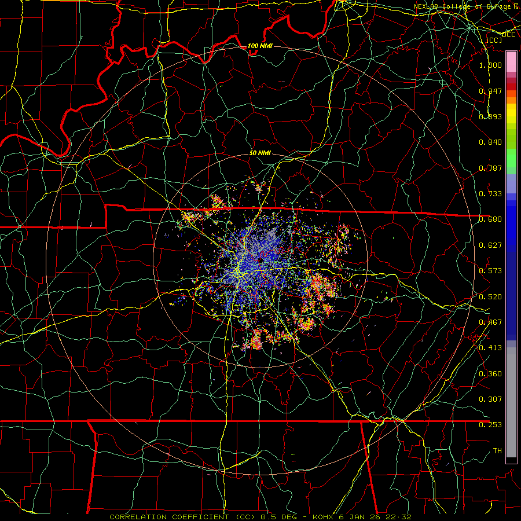Viewport: 521px width, 521px height.
Task: Click the 0.307 legend value
Action: pyautogui.click(x=490, y=399)
